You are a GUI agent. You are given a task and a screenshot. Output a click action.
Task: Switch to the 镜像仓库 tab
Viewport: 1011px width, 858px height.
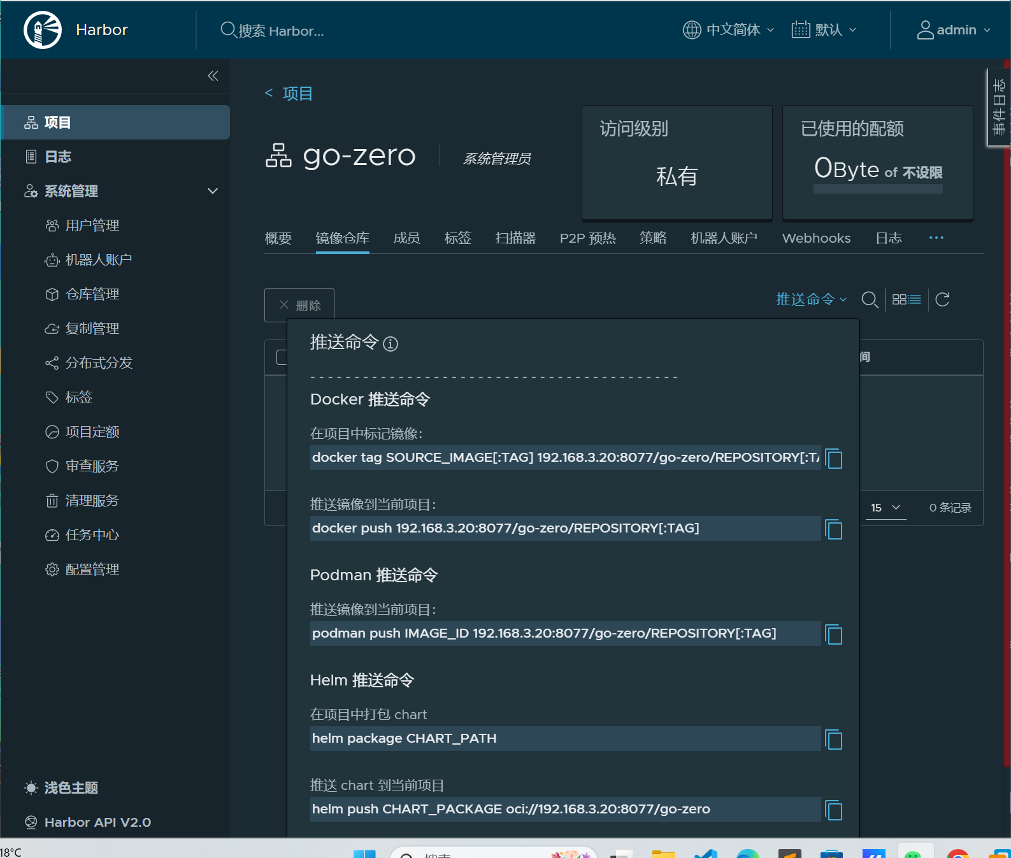coord(343,238)
